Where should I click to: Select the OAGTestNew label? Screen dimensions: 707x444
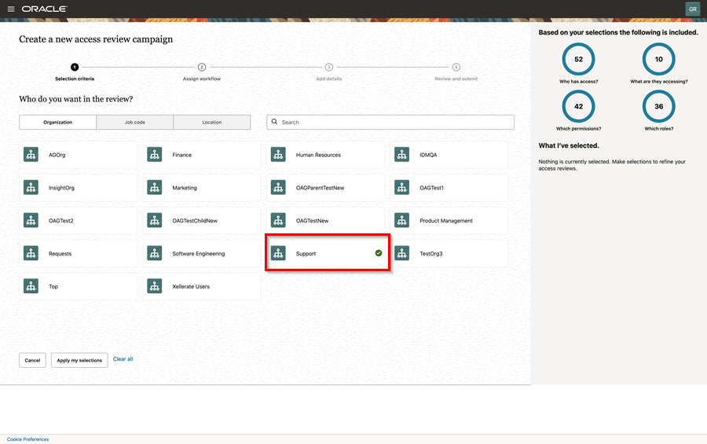click(312, 221)
